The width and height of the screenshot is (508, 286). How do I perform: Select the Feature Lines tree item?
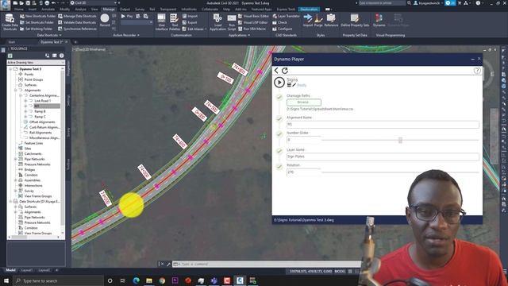(33, 143)
